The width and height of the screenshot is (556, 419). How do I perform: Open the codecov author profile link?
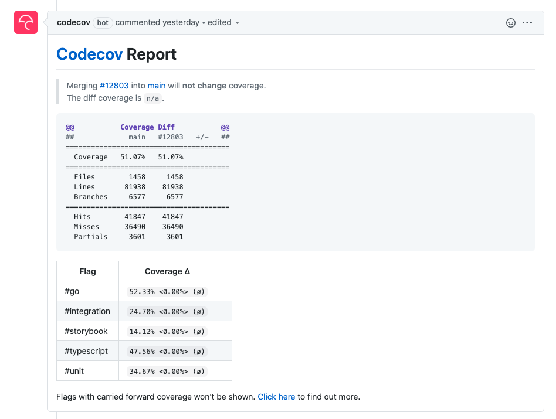(73, 22)
